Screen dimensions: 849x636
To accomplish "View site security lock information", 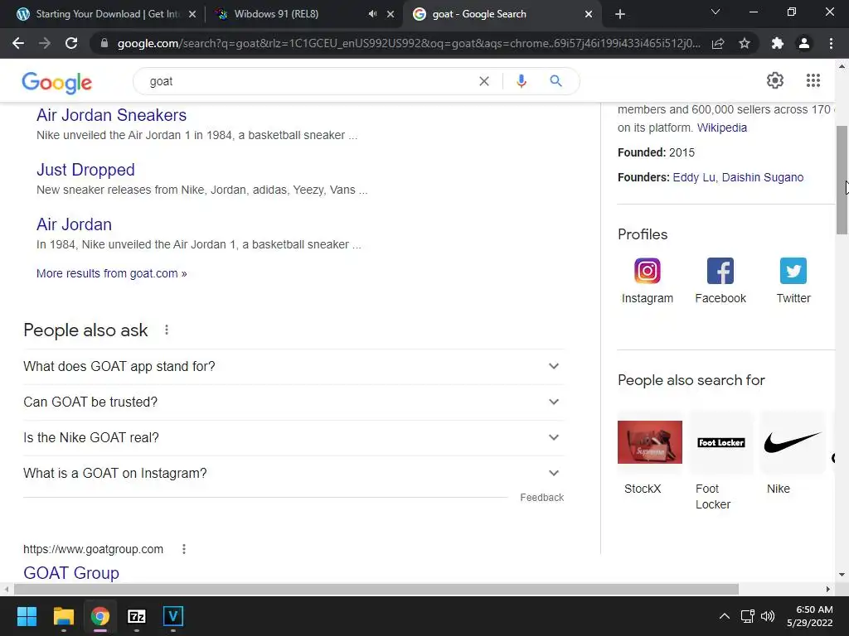I will pyautogui.click(x=104, y=43).
